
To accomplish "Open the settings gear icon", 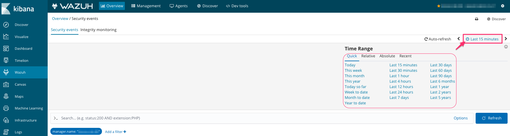I will [x=502, y=6].
